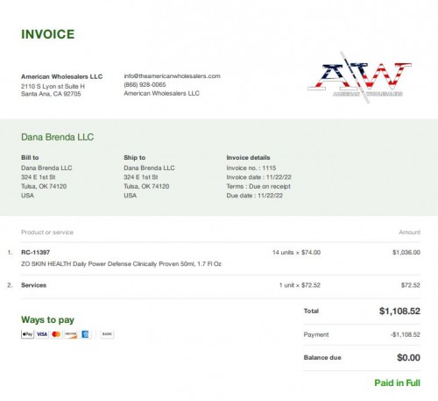Click the INVOICE heading

(x=48, y=34)
